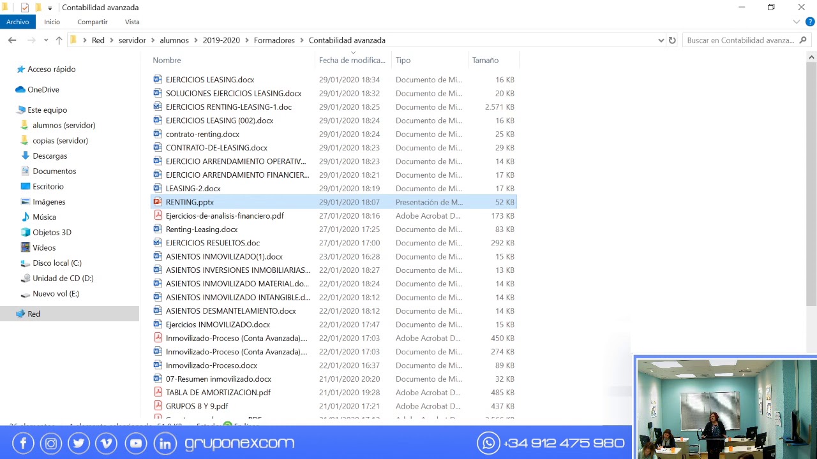817x459 pixels.
Task: Open Imágenes folder in sidebar
Action: pyautogui.click(x=49, y=201)
